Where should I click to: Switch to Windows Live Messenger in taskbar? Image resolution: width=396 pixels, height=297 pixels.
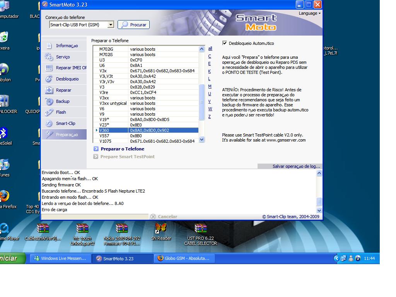click(61, 258)
